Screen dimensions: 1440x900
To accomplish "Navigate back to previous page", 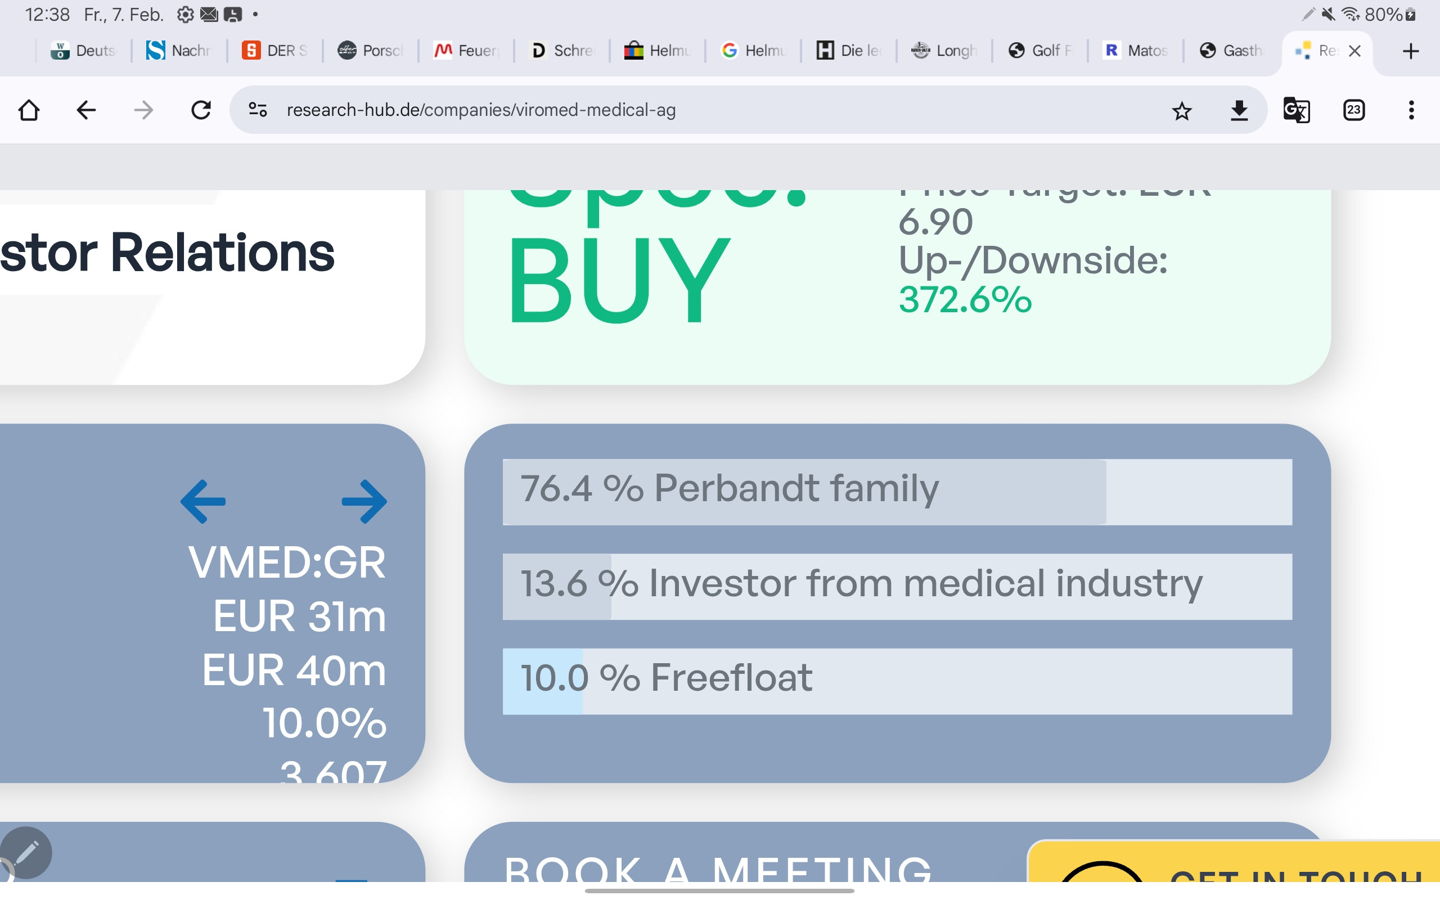I will tap(85, 110).
